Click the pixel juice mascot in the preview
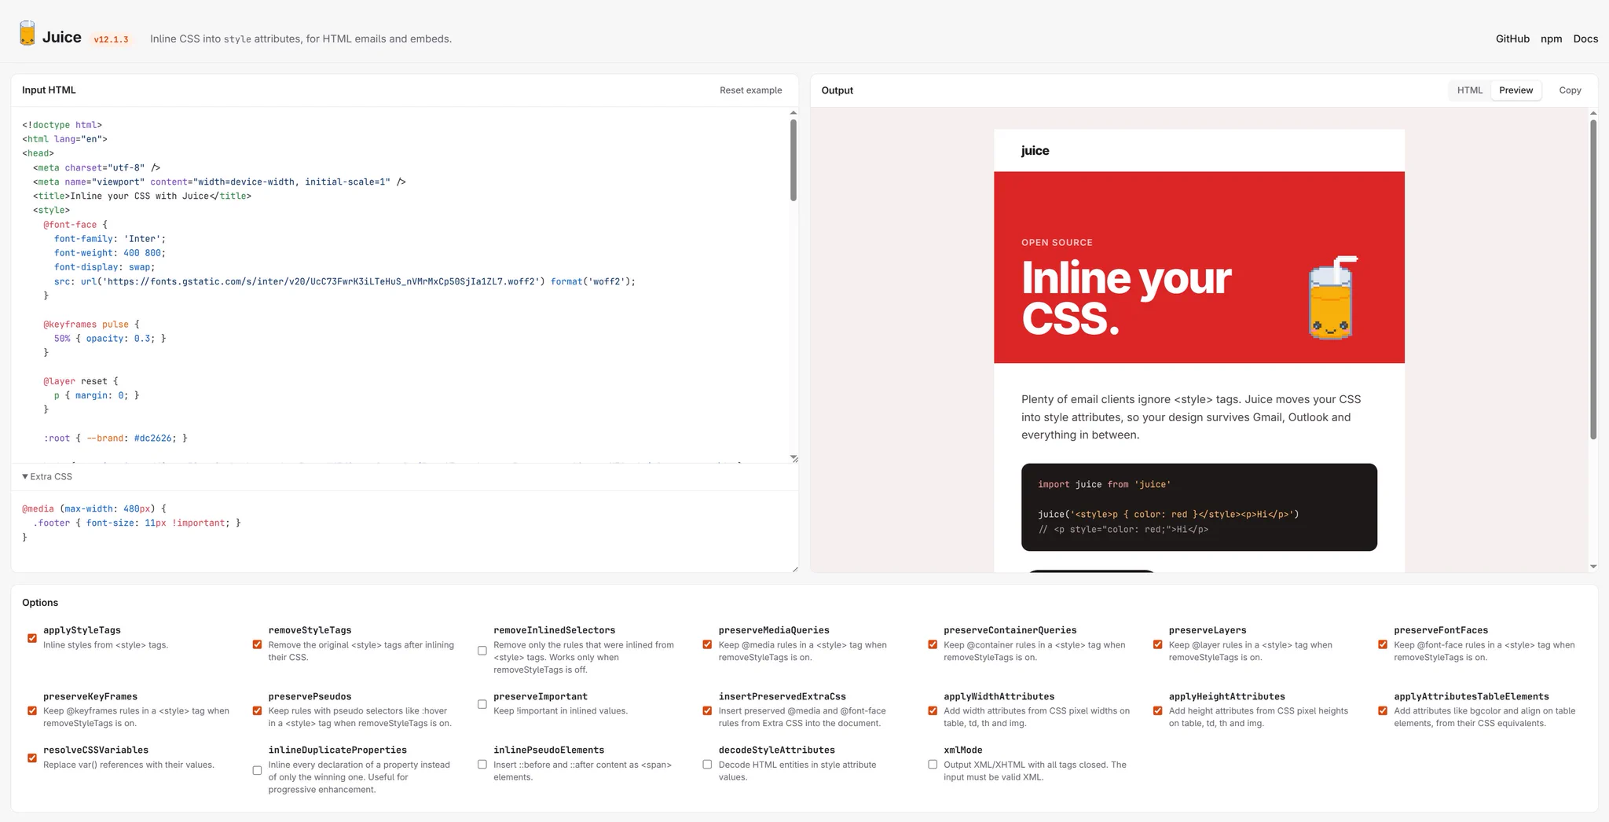 click(1332, 298)
